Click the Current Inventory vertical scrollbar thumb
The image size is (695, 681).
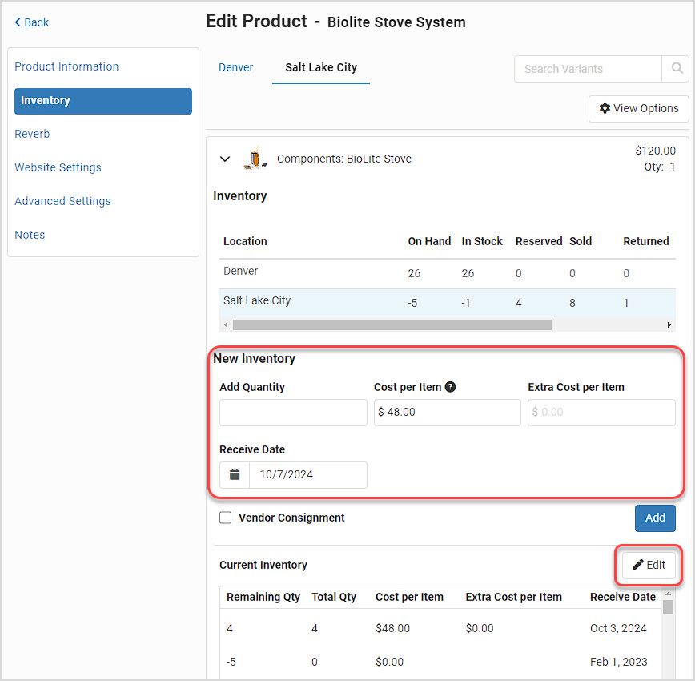click(x=668, y=606)
